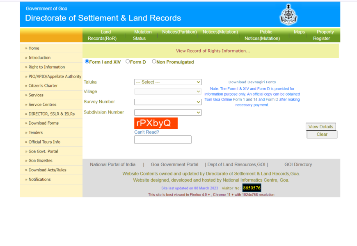Open Public Notices(Mutation) menu
Image resolution: width=357 pixels, height=246 pixels.
click(x=262, y=35)
